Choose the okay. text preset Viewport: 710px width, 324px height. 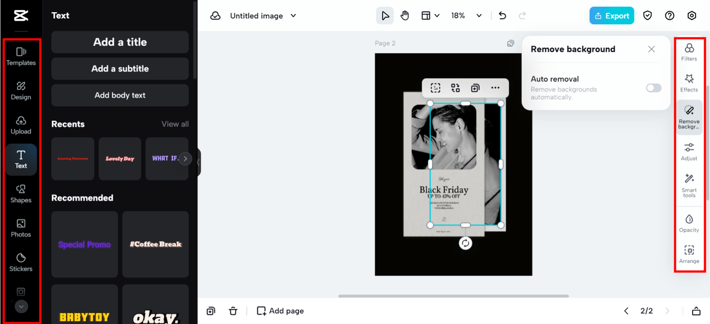(x=156, y=304)
